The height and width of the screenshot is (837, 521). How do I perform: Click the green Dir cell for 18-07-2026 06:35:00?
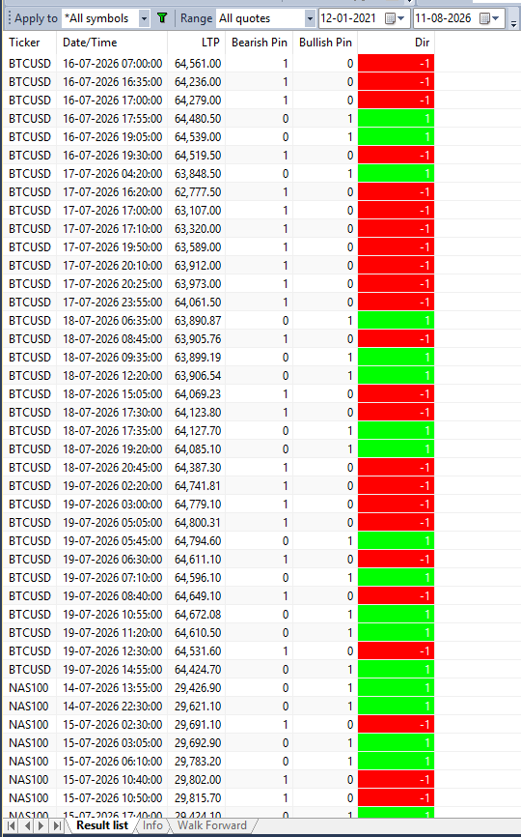396,320
